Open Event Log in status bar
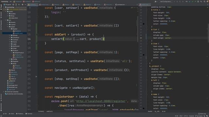The image size is (209, 117). click(x=202, y=114)
